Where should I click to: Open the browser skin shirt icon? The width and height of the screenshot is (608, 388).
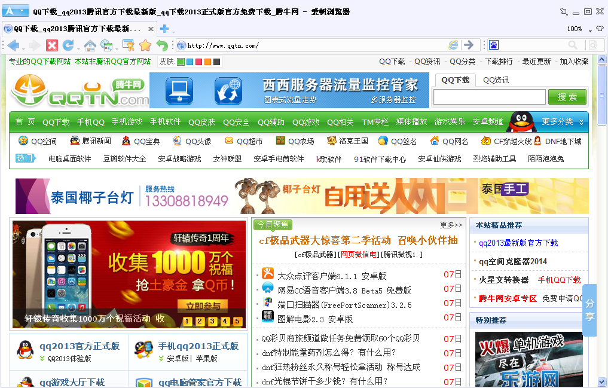click(x=600, y=29)
